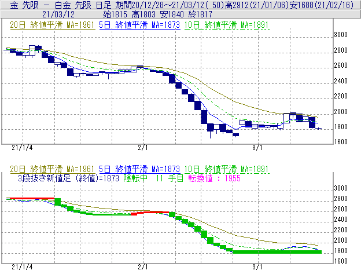The width and height of the screenshot is (361, 274).
Task: Click the lower chart's 10日 終値平滑 MA=1891 legend
Action: coord(227,169)
